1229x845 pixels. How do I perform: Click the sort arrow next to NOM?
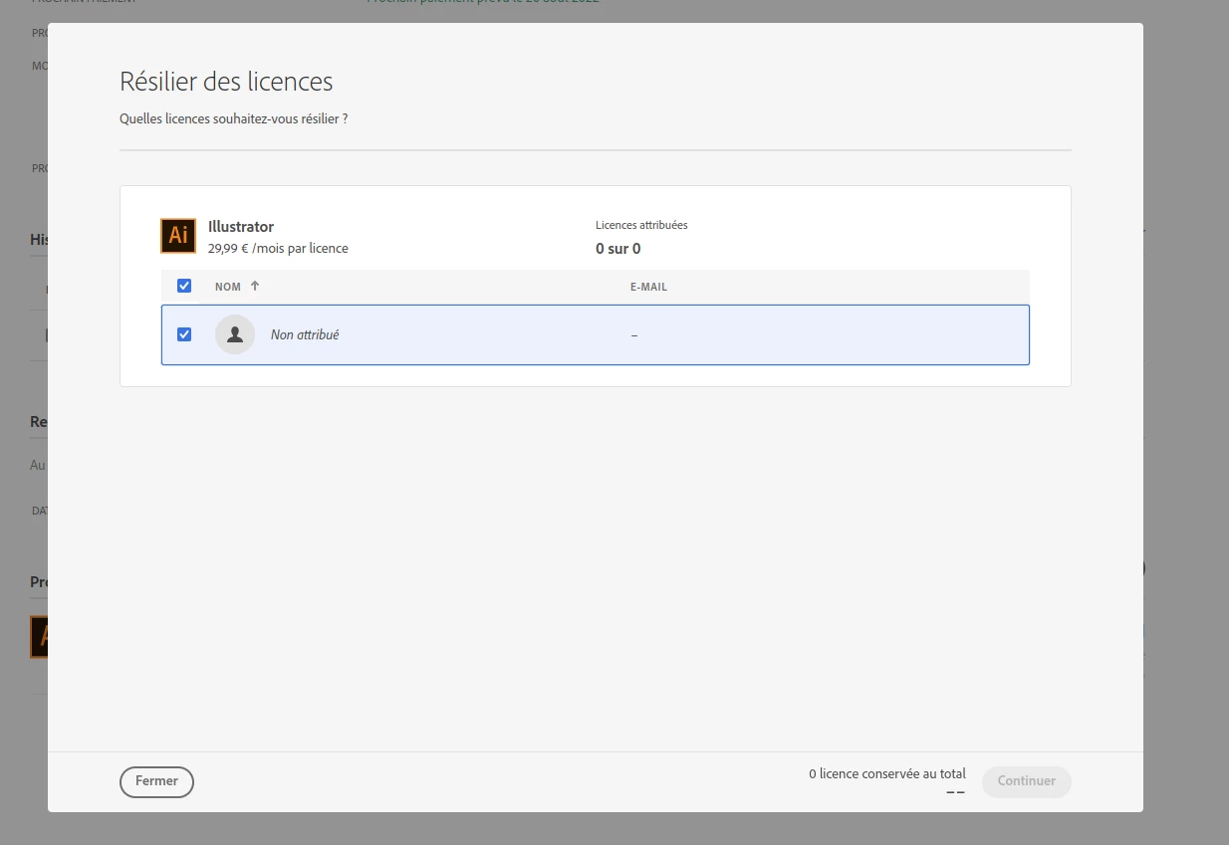click(255, 286)
